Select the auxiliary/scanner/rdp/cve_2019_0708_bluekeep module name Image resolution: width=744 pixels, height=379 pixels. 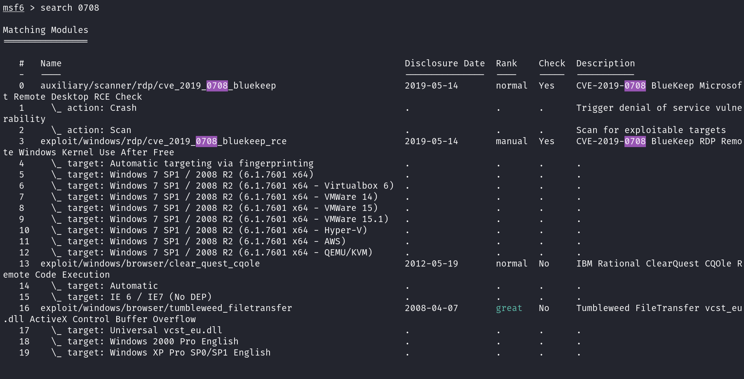pos(158,86)
